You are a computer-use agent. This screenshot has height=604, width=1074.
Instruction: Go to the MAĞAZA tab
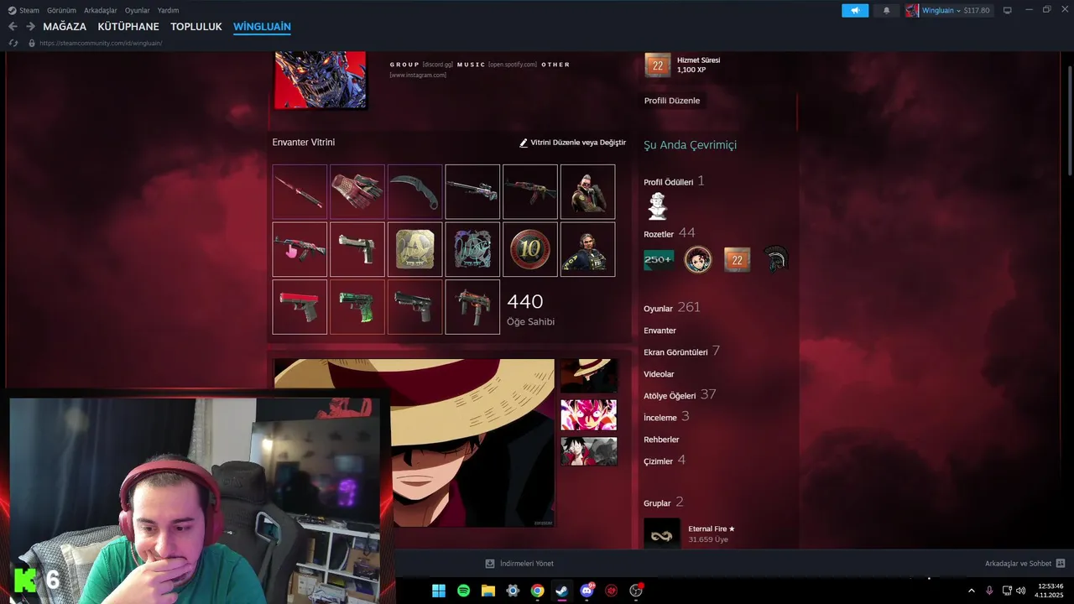pos(65,27)
